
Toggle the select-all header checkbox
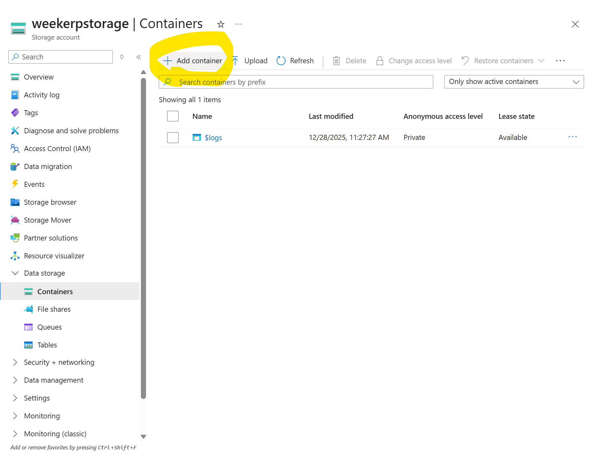pos(173,116)
